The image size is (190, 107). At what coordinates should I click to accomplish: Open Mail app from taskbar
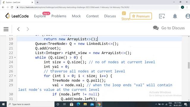pyautogui.click(x=92, y=104)
